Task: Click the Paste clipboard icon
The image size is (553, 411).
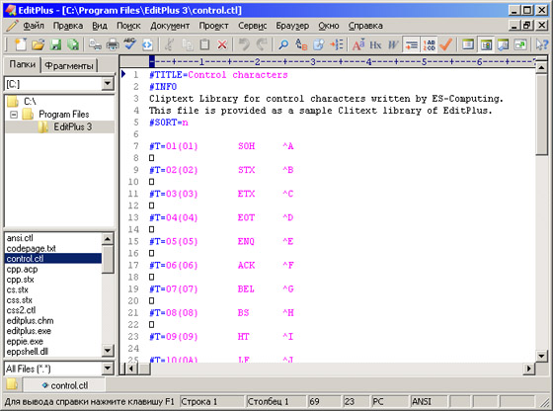Action: click(x=204, y=44)
